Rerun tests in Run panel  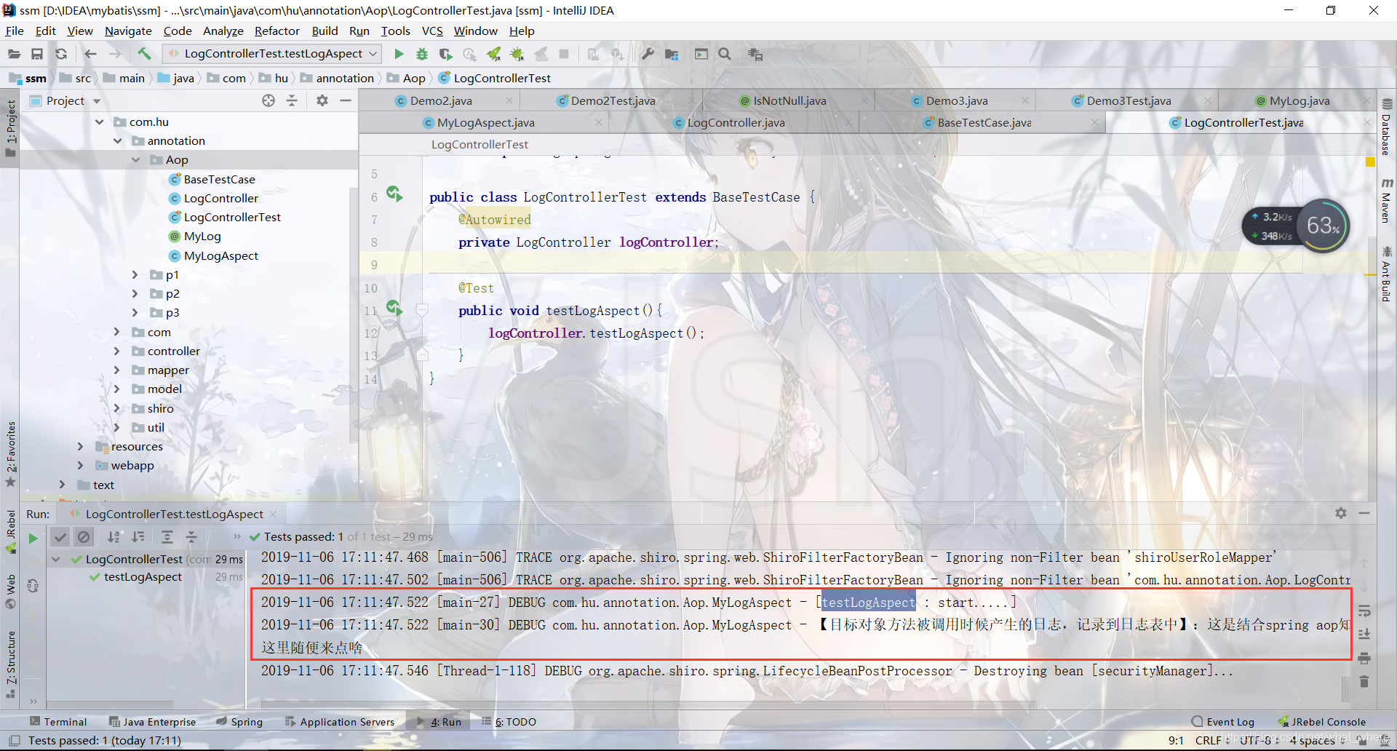click(33, 539)
